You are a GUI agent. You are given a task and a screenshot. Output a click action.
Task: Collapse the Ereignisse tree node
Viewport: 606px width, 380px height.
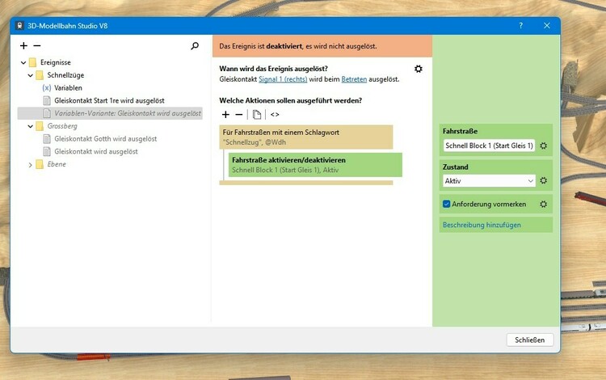tap(23, 62)
